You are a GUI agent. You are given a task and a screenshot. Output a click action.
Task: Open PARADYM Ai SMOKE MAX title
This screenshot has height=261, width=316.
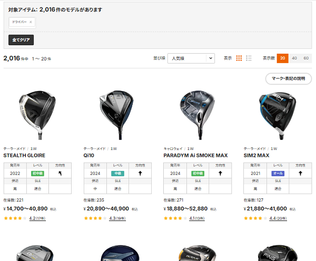click(x=195, y=155)
